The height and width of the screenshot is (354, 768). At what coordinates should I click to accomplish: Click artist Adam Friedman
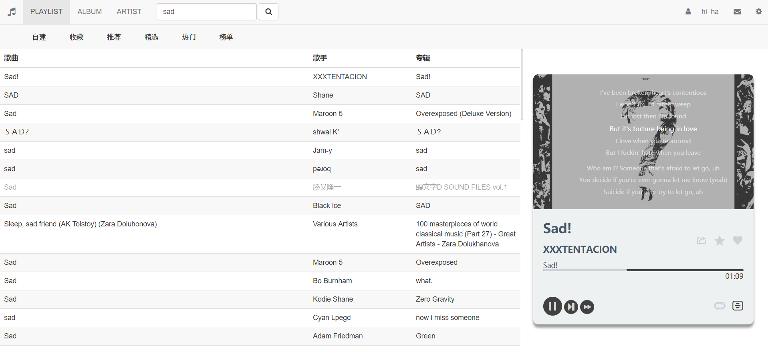point(338,336)
